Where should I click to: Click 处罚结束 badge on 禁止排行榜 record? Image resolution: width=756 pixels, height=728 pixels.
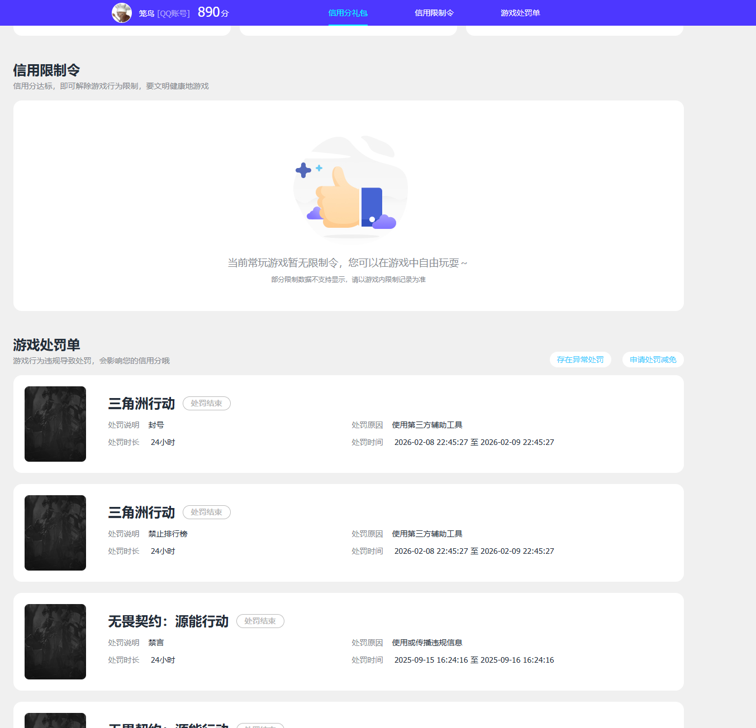click(x=207, y=512)
